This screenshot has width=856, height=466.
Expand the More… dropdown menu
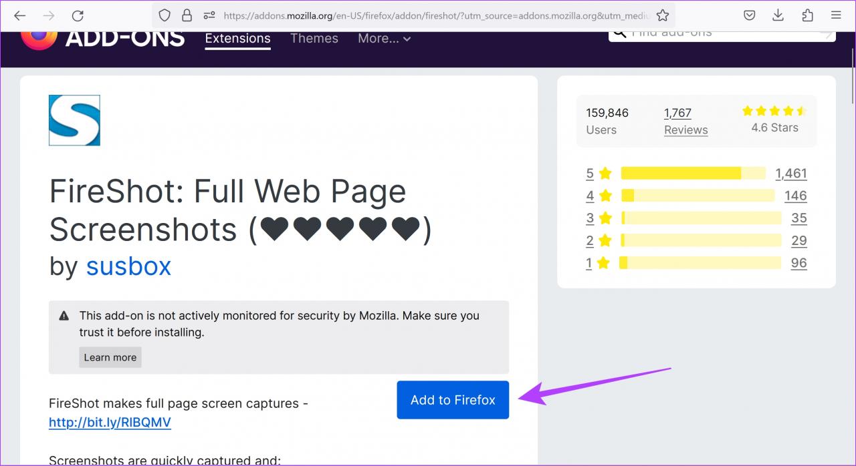pos(384,39)
